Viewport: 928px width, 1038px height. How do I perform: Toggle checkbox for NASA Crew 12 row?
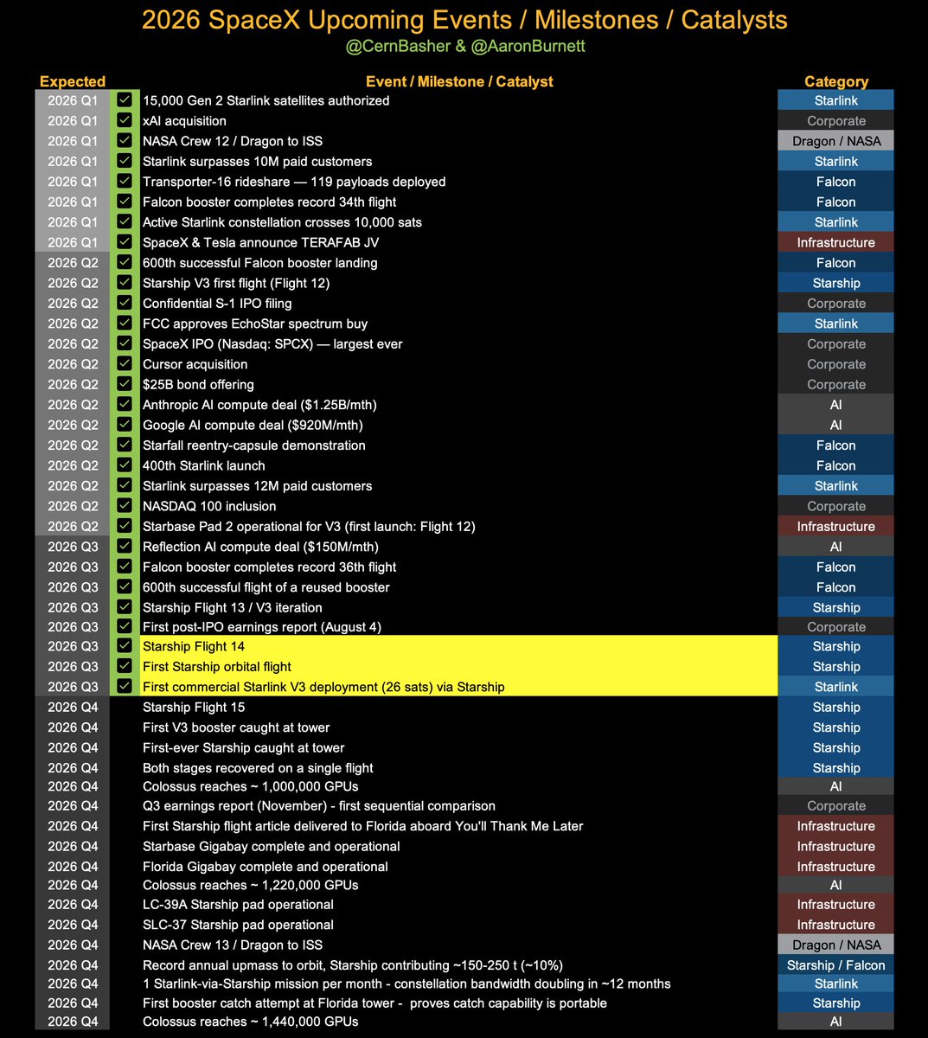[125, 141]
